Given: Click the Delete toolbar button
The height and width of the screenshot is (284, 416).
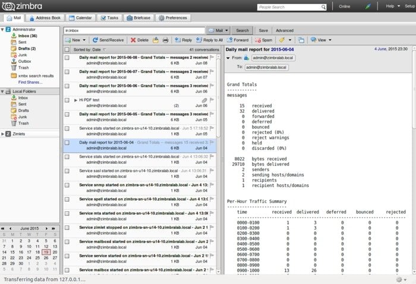Looking at the screenshot, I should tap(140, 40).
